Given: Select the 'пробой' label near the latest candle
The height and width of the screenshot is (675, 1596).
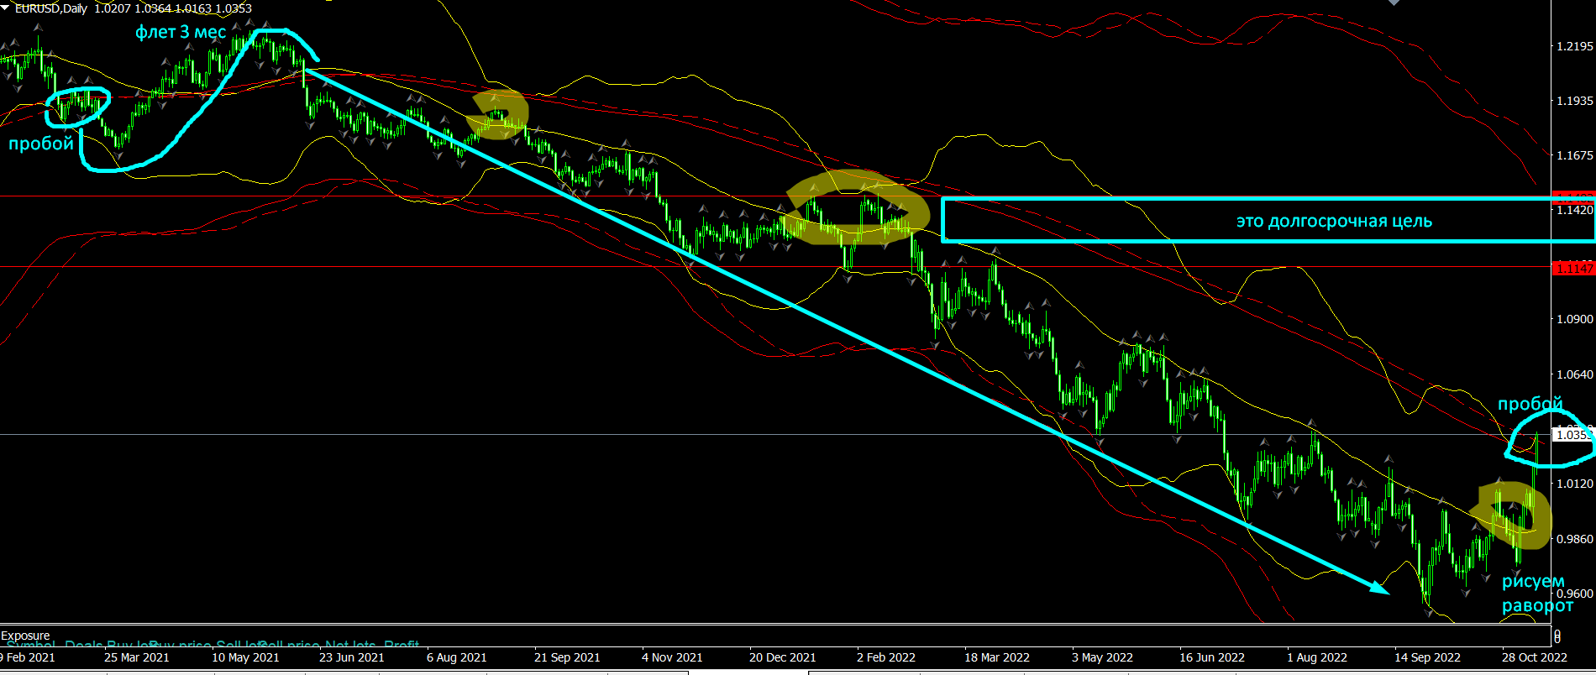Looking at the screenshot, I should click(x=1530, y=404).
